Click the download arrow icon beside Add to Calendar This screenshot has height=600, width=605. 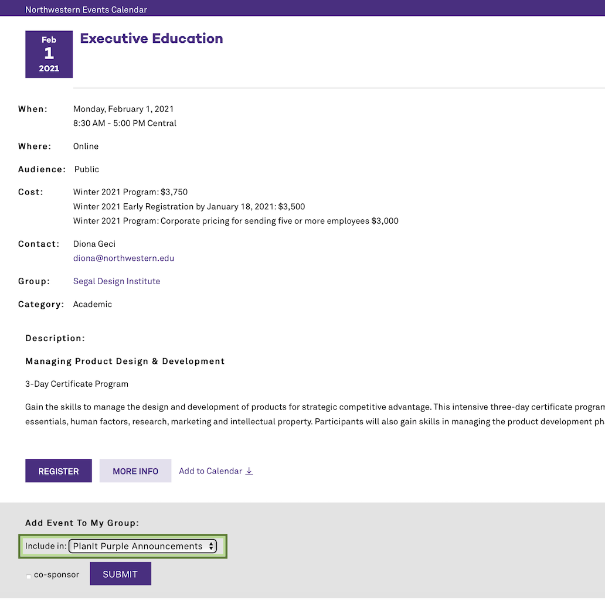[x=249, y=471]
